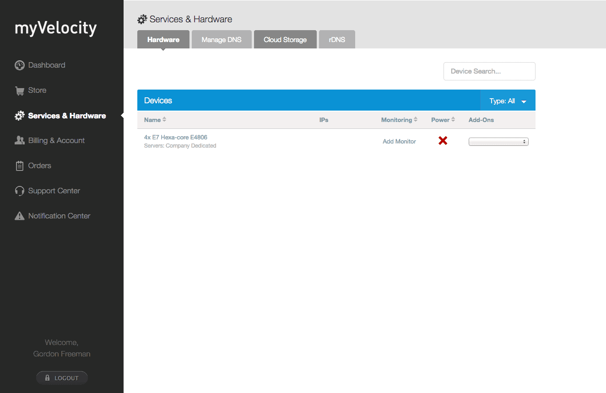Select Services & Hardware sidebar label

click(x=67, y=116)
